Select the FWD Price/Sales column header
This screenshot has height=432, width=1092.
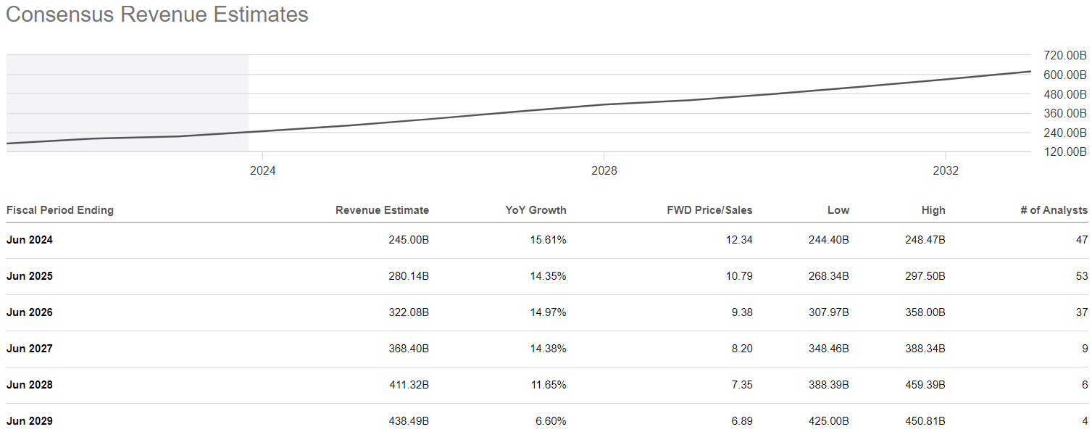click(x=709, y=210)
